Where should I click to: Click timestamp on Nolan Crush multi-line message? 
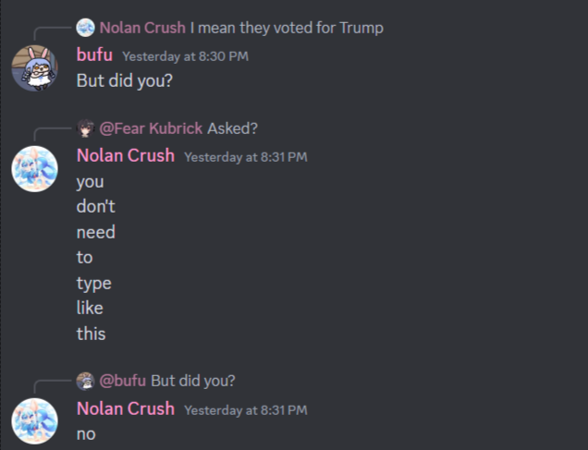[x=246, y=157]
